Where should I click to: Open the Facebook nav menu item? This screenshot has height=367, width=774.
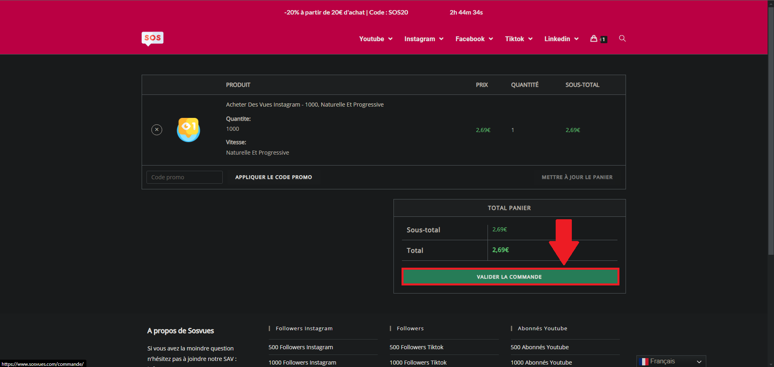(470, 39)
